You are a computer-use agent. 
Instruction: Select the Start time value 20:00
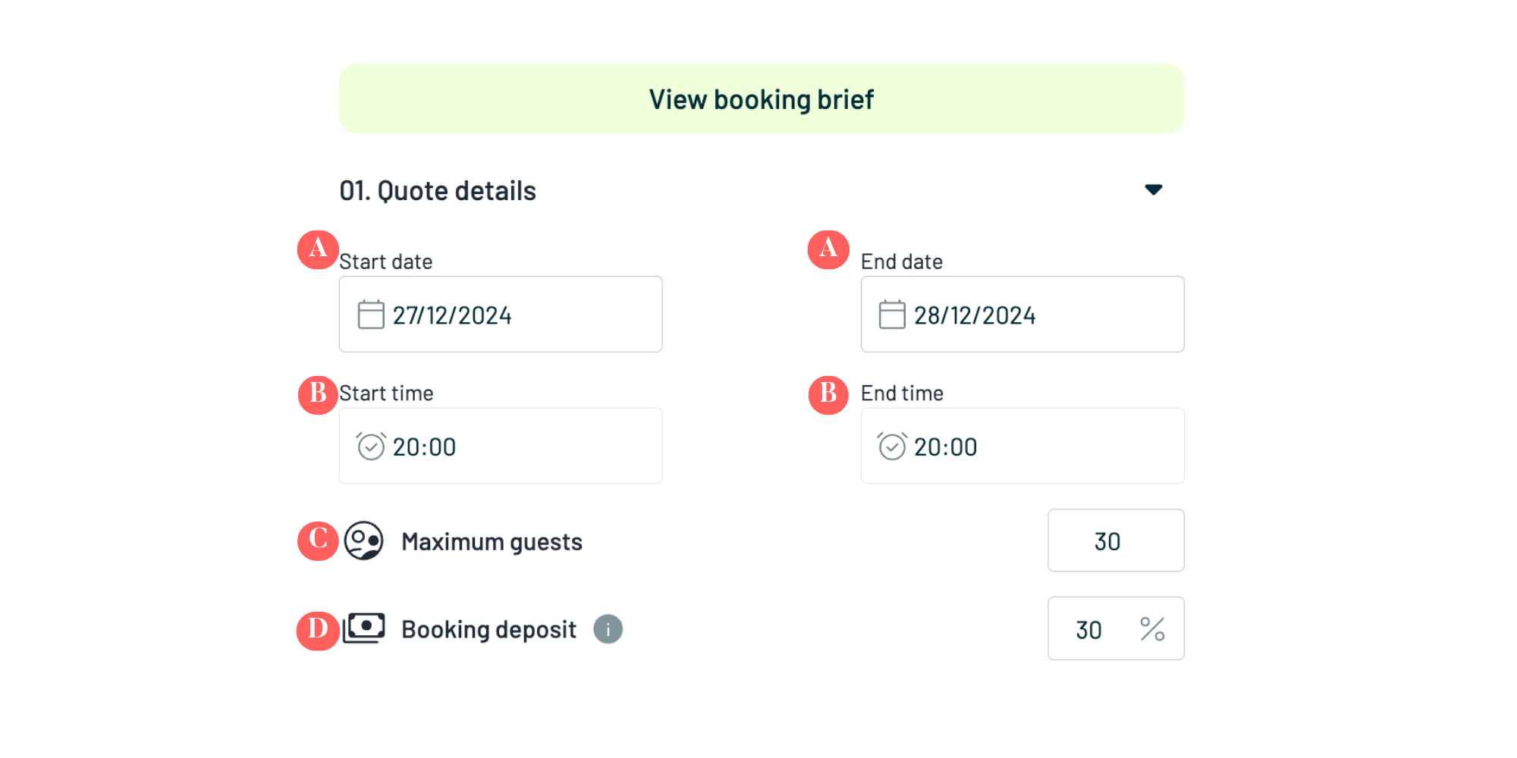[x=425, y=447]
